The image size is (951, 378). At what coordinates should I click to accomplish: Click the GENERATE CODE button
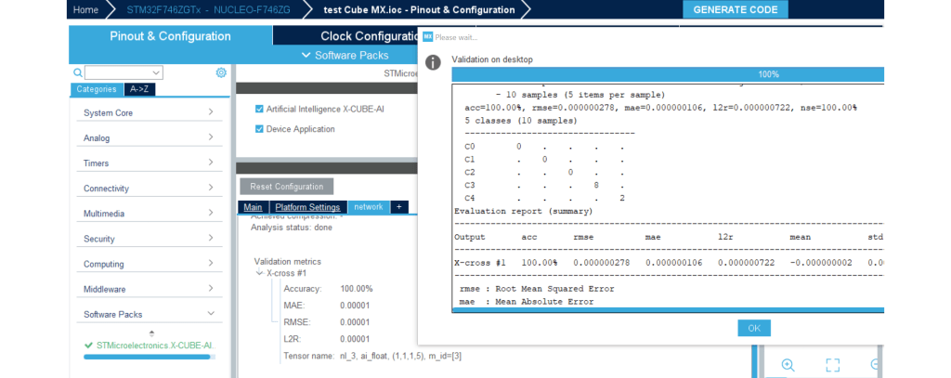pos(736,10)
